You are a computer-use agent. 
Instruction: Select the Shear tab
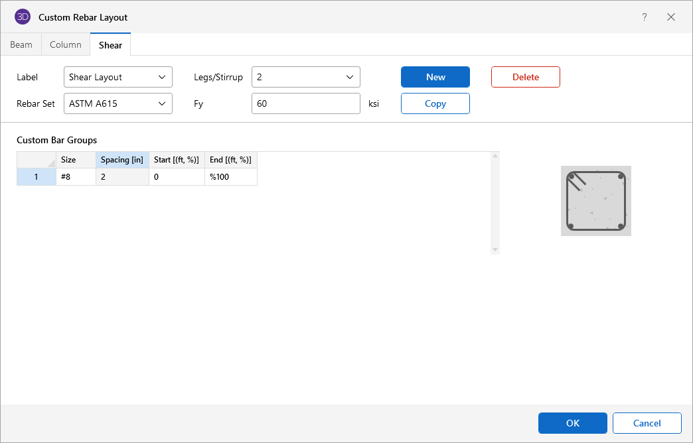[110, 45]
